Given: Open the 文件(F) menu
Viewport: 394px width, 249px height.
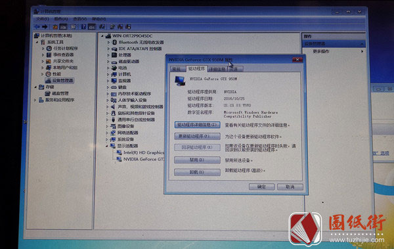Looking at the screenshot, I should pos(42,19).
